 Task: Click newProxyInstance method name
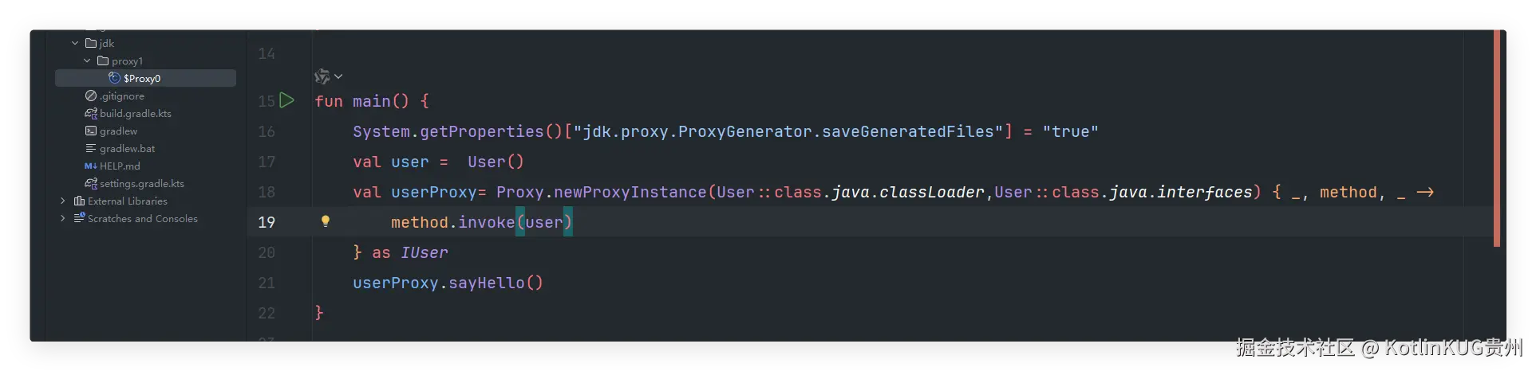point(630,192)
